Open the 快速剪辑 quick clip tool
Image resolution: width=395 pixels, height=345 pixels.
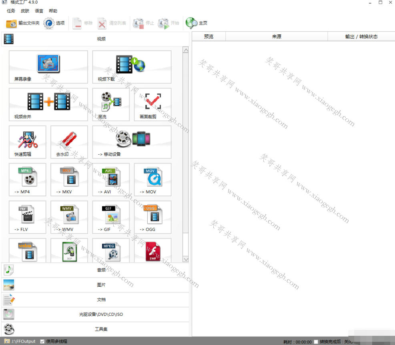coord(28,142)
